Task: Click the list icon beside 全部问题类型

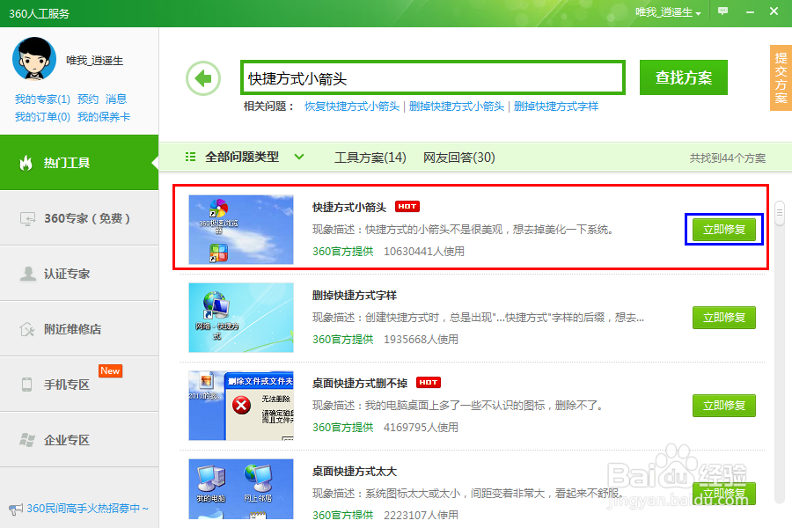Action: coord(190,158)
